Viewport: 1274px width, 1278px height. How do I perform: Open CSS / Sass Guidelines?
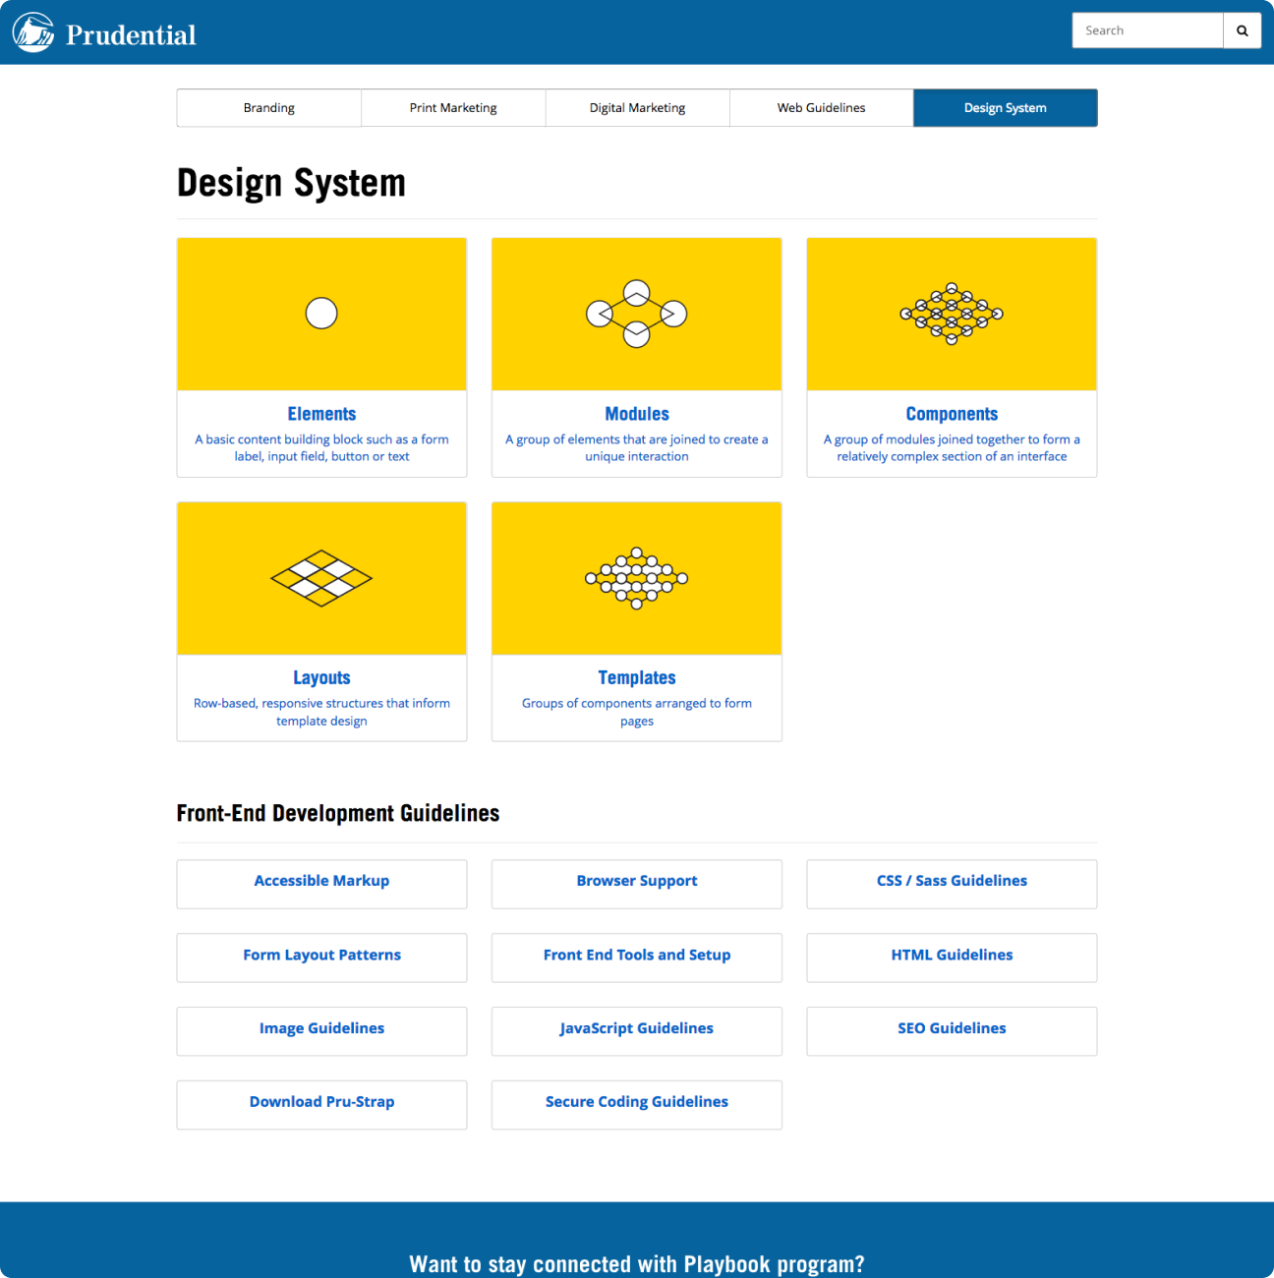[x=952, y=884]
